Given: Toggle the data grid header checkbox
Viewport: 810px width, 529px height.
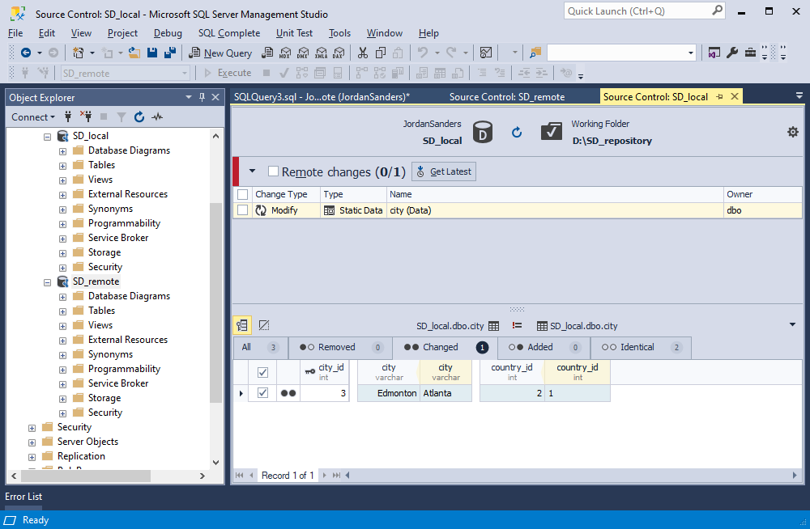Looking at the screenshot, I should [262, 372].
